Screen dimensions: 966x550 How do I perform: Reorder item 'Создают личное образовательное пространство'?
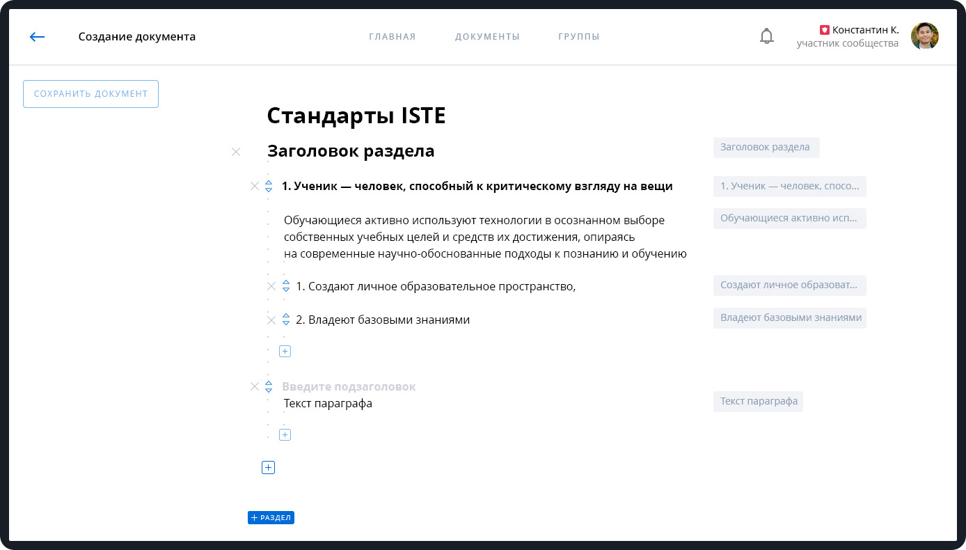(285, 286)
